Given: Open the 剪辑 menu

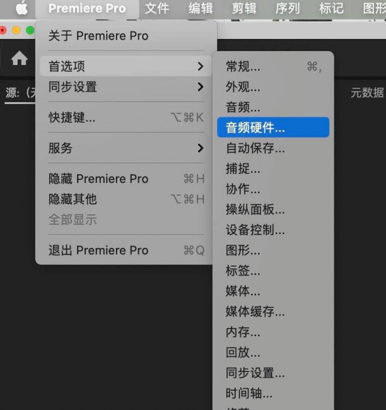Looking at the screenshot, I should coord(244,8).
